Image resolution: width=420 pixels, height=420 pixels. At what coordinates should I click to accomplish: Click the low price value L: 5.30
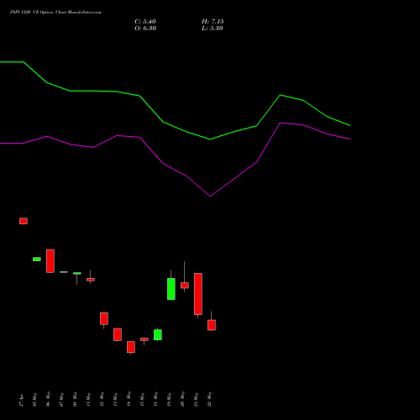(x=213, y=29)
